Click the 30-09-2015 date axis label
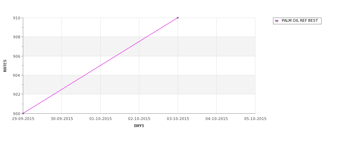This screenshot has width=343, height=151. tap(62, 119)
